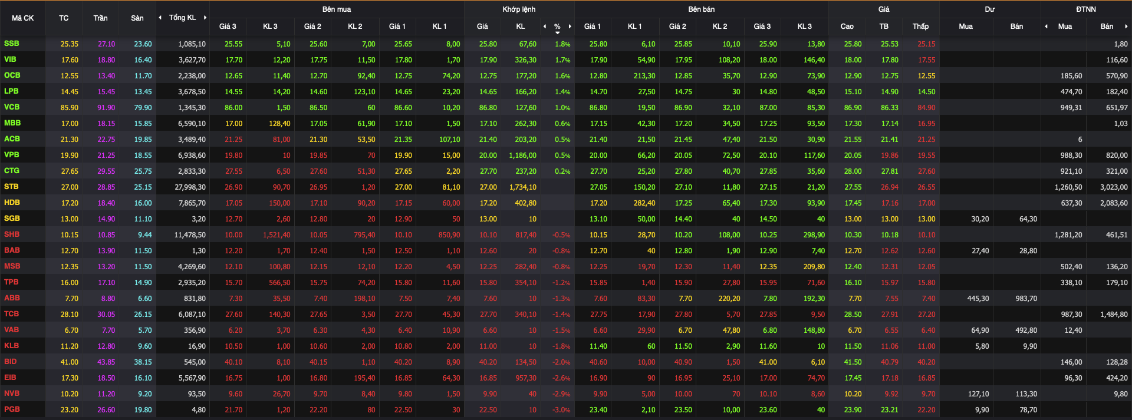This screenshot has height=420, width=1132.
Task: Click the Mua header under ĐTNN
Action: (1065, 27)
